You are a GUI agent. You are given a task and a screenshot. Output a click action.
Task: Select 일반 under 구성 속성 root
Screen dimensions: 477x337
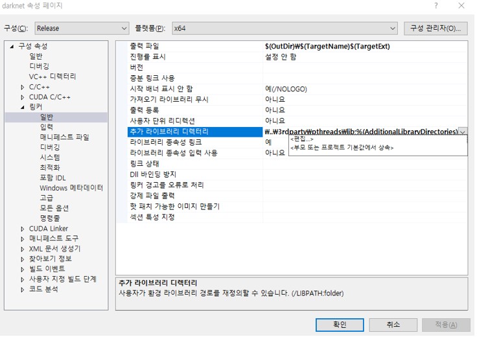click(x=36, y=56)
